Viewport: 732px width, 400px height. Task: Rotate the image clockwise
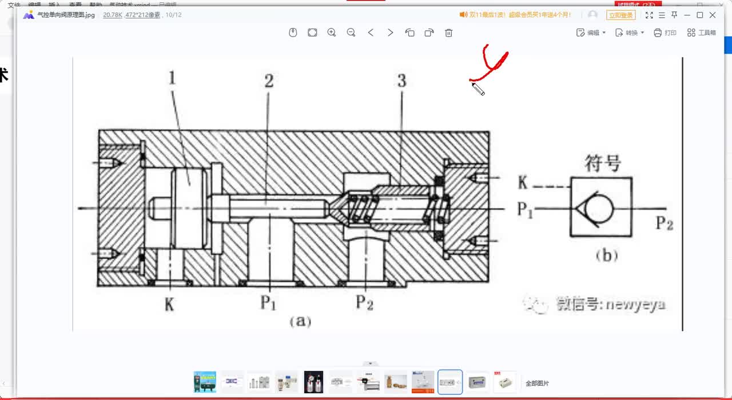(429, 33)
